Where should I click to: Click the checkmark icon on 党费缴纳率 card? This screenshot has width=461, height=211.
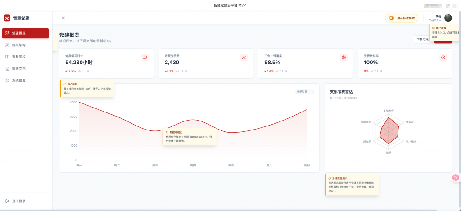tap(443, 58)
